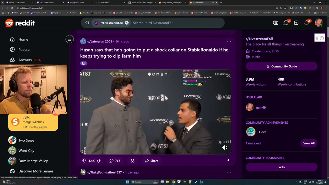Viewport: 329px width, 185px height.
Task: Click the browser address bar
Action: point(137,8)
